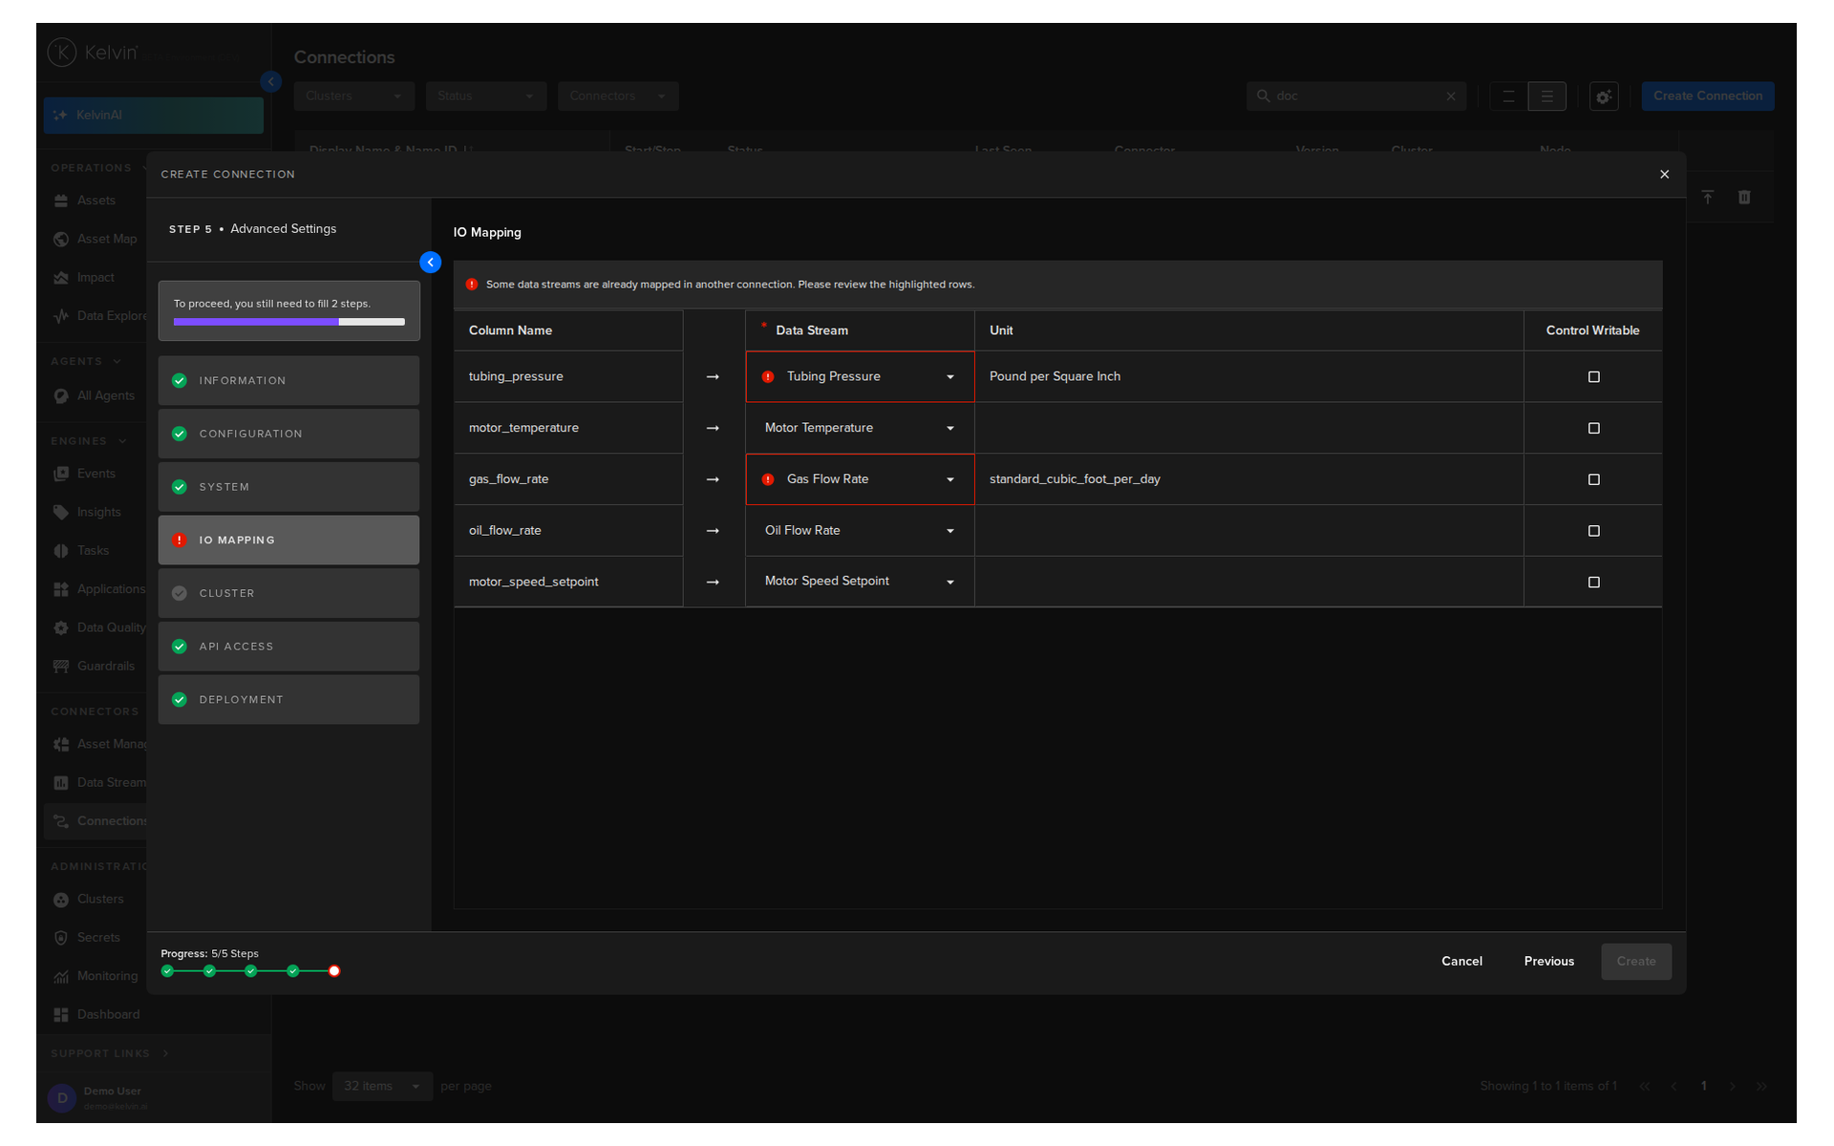Open Motor Speed Setpoint data stream dropdown
This screenshot has width=1834, height=1146.
[860, 582]
